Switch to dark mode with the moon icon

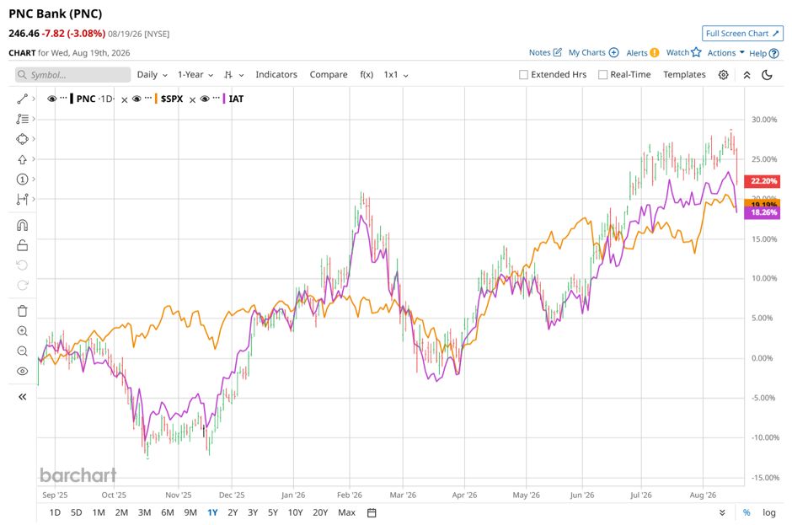(x=767, y=75)
